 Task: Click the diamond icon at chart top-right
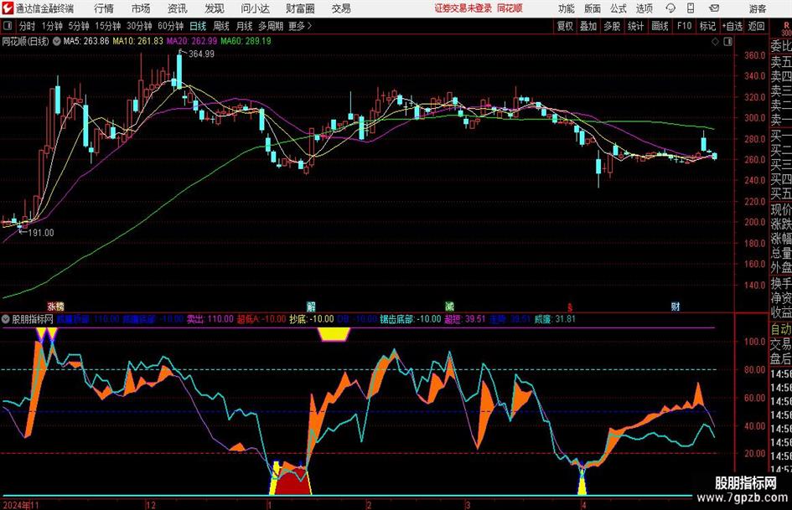pos(715,42)
